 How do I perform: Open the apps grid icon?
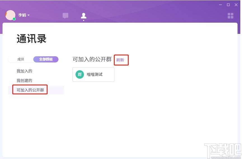(231, 16)
